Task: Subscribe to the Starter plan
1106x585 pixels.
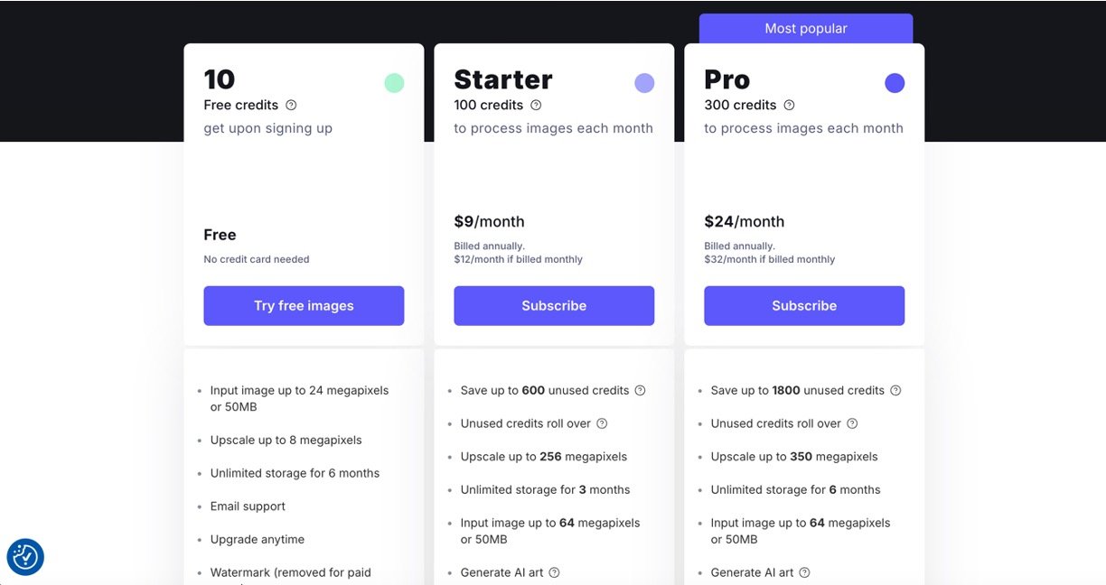Action: pos(554,306)
